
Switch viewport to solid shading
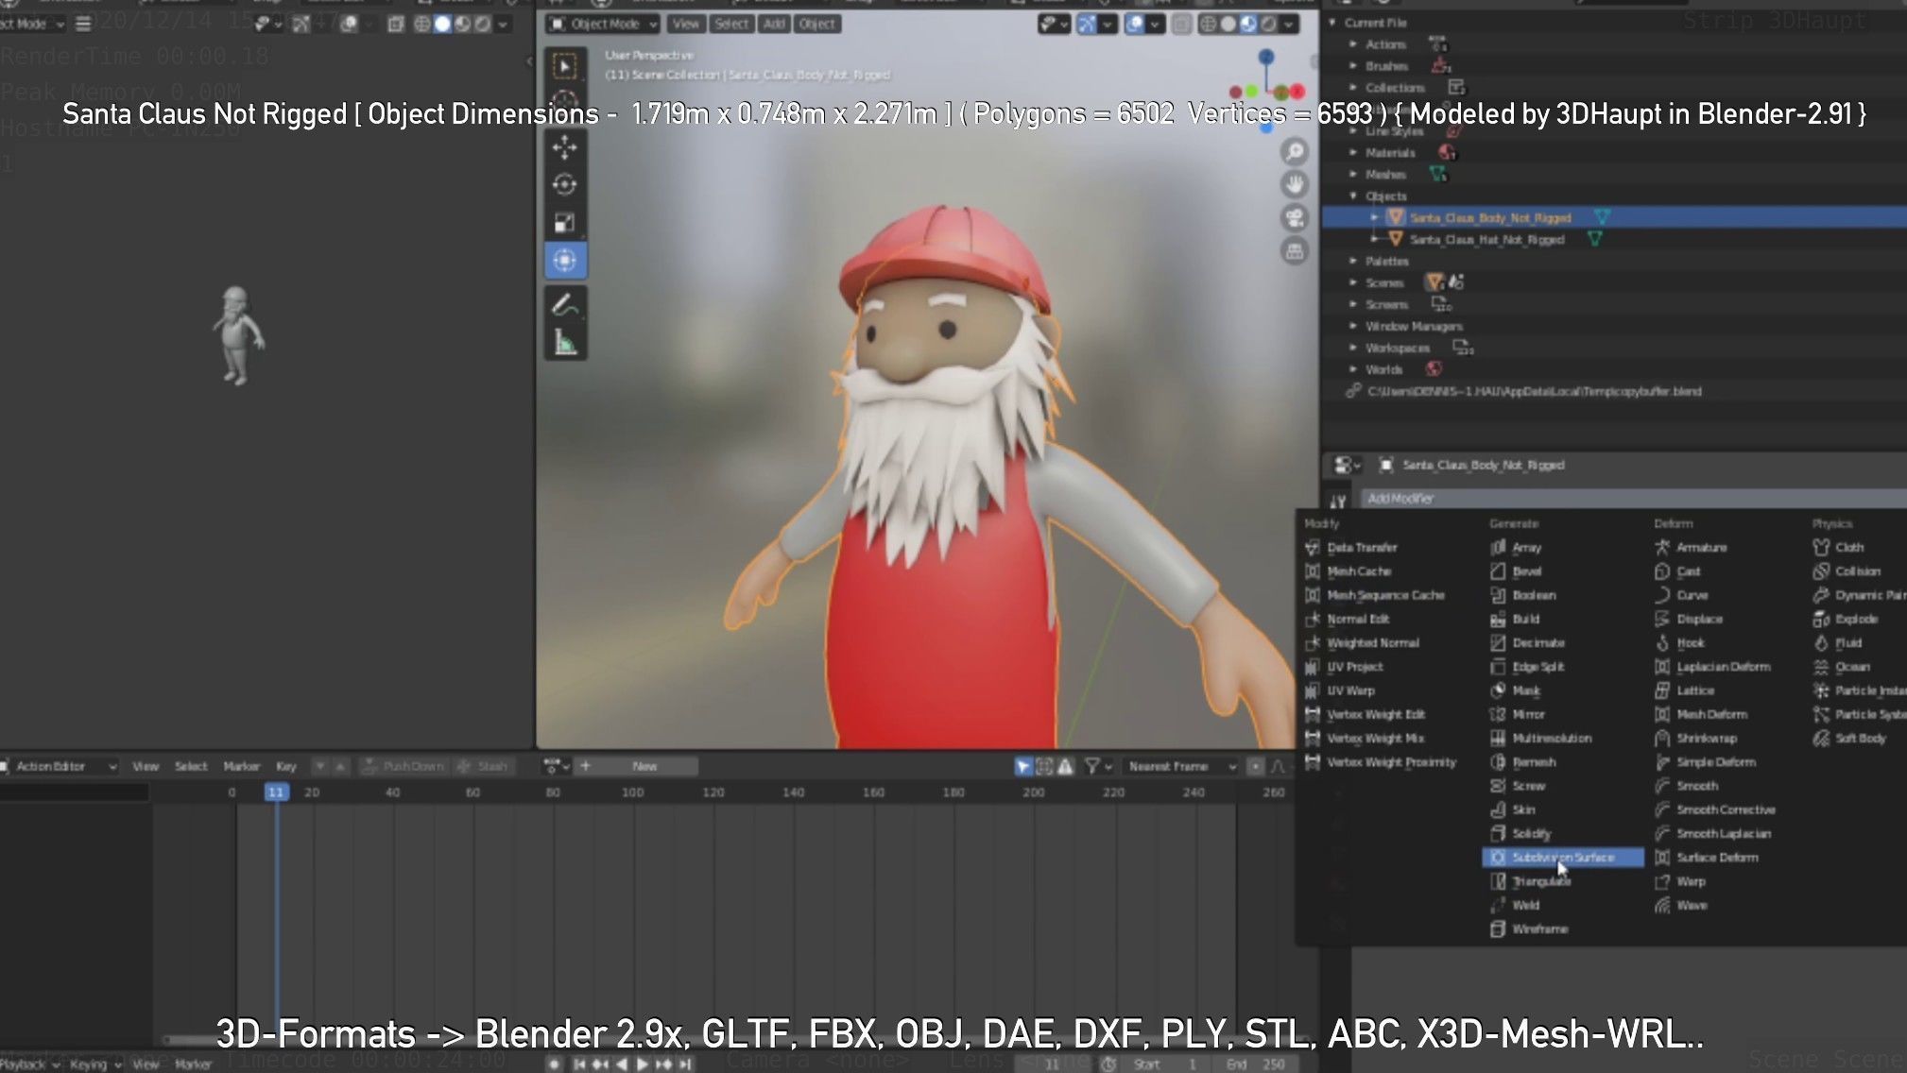click(1228, 25)
